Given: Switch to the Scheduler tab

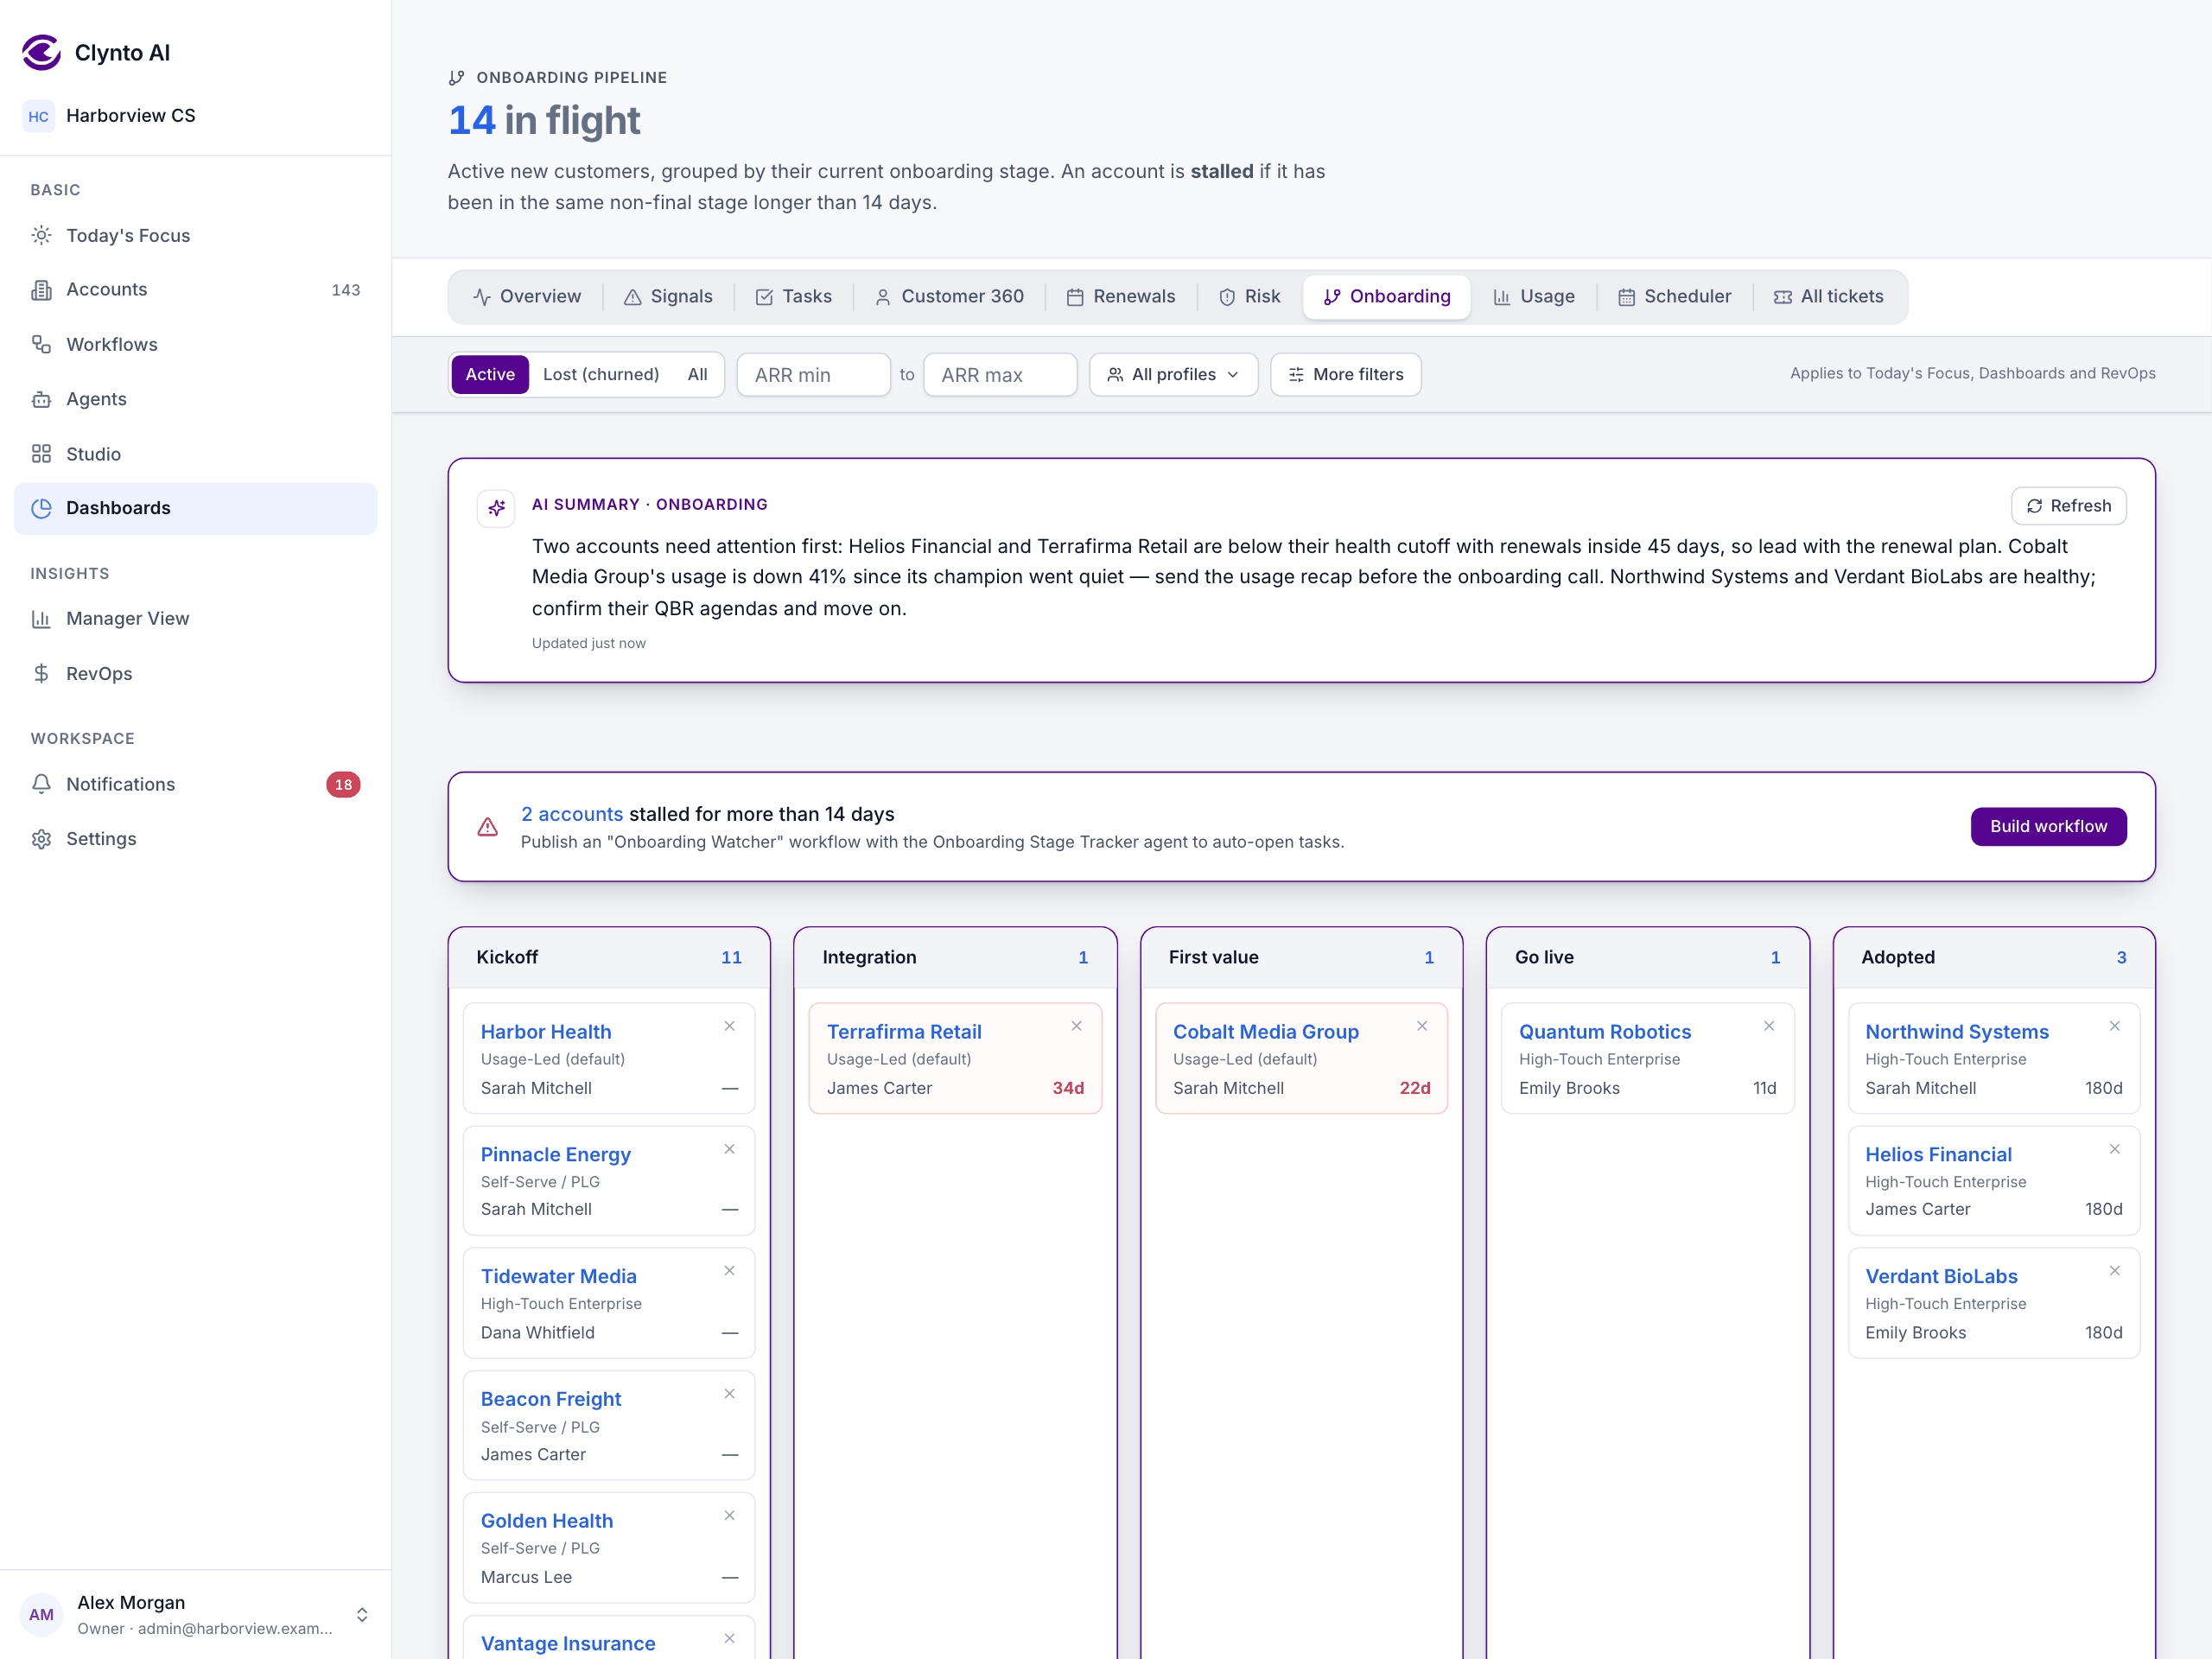Looking at the screenshot, I should pyautogui.click(x=1675, y=296).
